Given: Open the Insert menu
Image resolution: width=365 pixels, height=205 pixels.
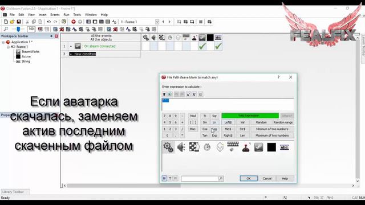Looking at the screenshot, I should pyautogui.click(x=42, y=15).
